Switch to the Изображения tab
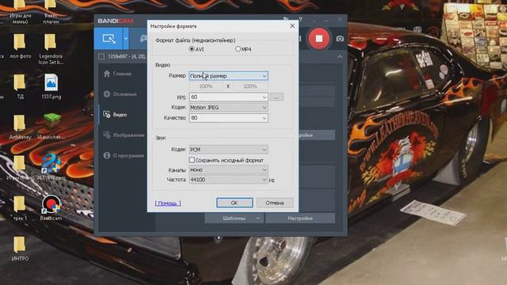Viewport: 507px width, 285px height. click(x=124, y=135)
